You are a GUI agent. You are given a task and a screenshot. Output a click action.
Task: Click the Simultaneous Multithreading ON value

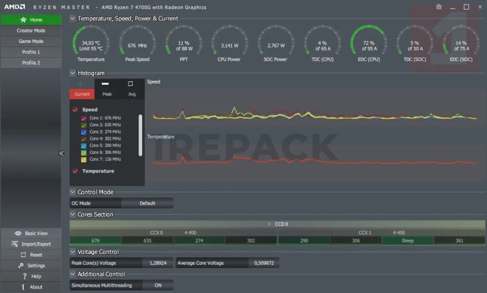point(158,285)
